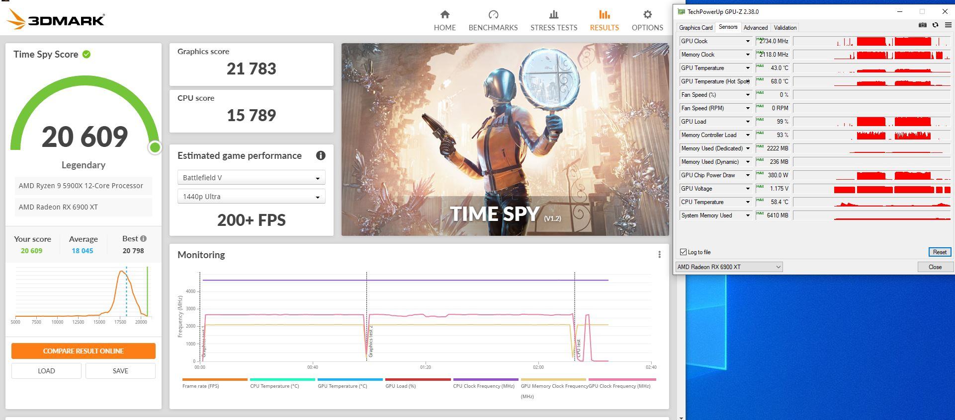Click the green validation check next to Time Spy Score
This screenshot has width=955, height=420.
click(87, 54)
